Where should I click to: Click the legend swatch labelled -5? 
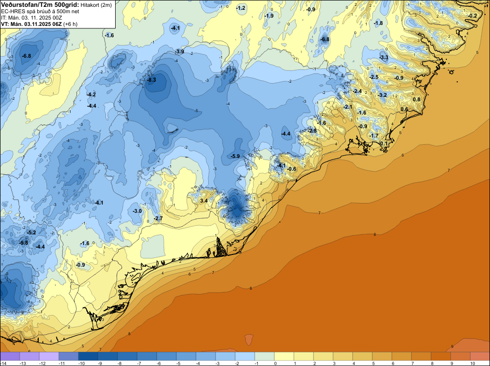[x=186, y=356]
